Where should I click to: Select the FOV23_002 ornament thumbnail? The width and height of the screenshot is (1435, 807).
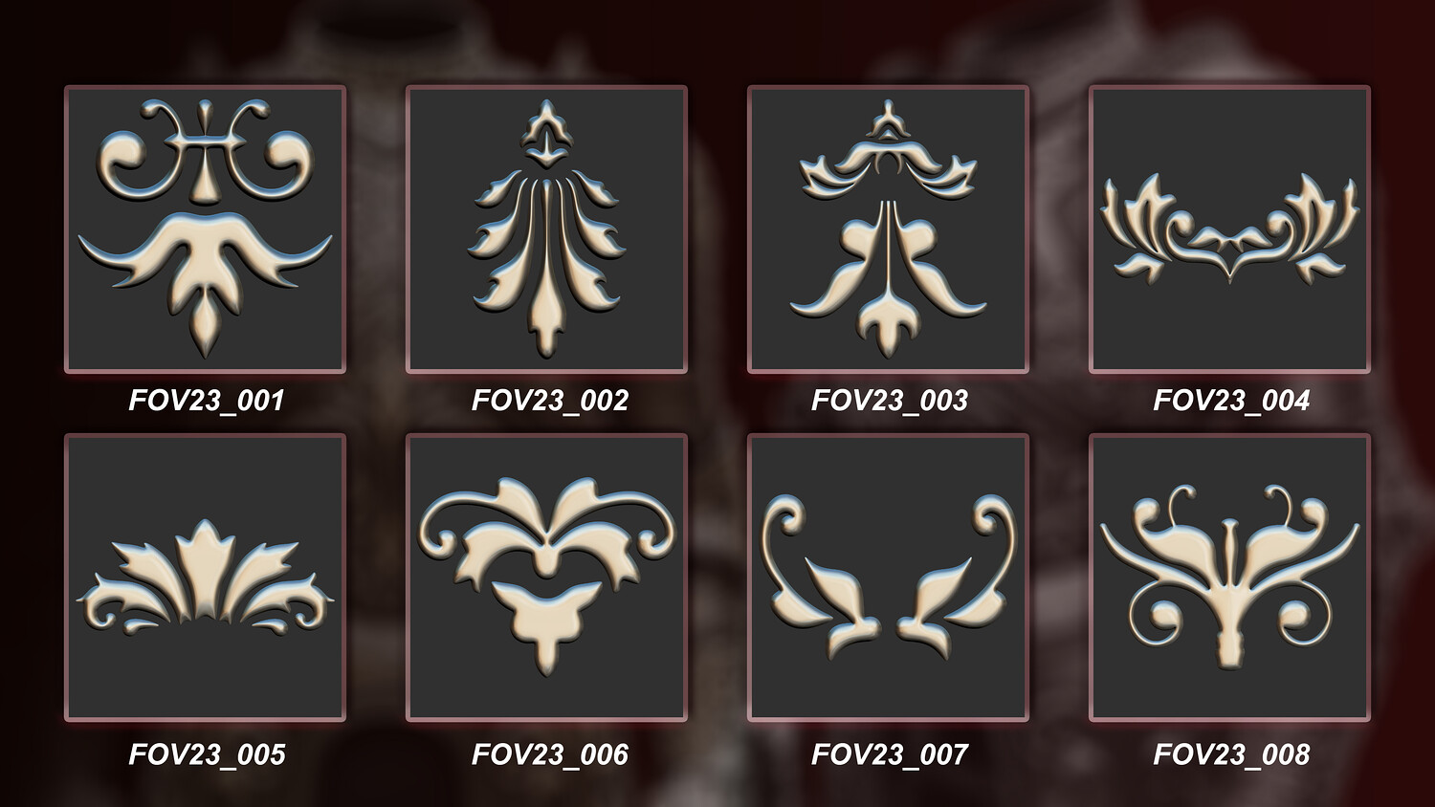pos(546,229)
